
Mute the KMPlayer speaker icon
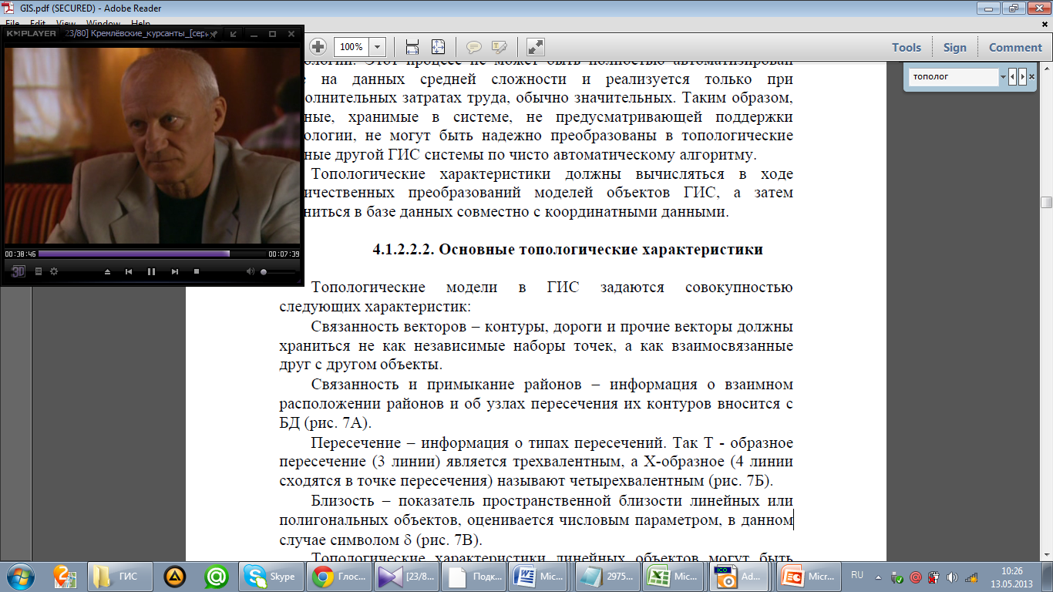[x=250, y=271]
